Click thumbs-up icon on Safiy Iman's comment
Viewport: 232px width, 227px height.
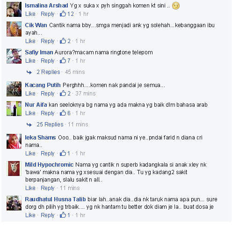click(63, 60)
